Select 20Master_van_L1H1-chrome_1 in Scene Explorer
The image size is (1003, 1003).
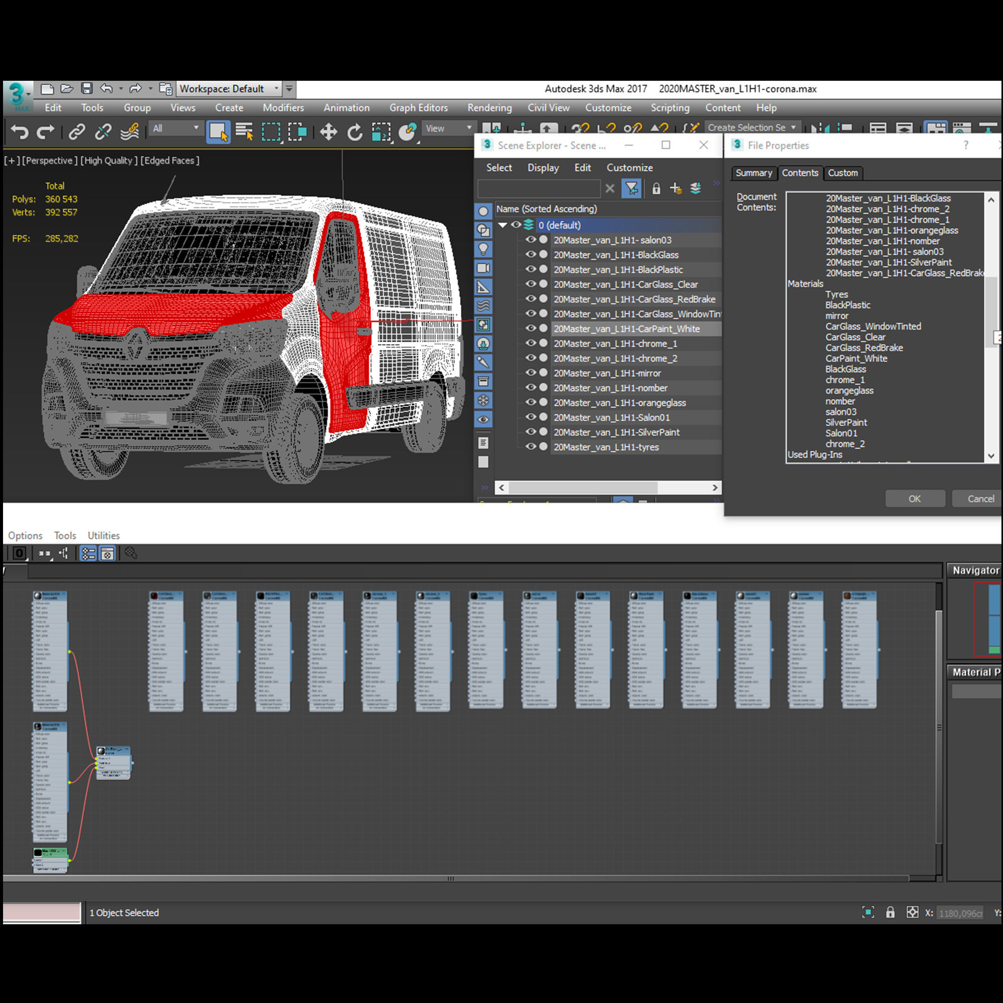615,344
